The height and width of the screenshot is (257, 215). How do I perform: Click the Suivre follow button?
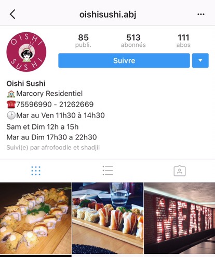coord(124,60)
